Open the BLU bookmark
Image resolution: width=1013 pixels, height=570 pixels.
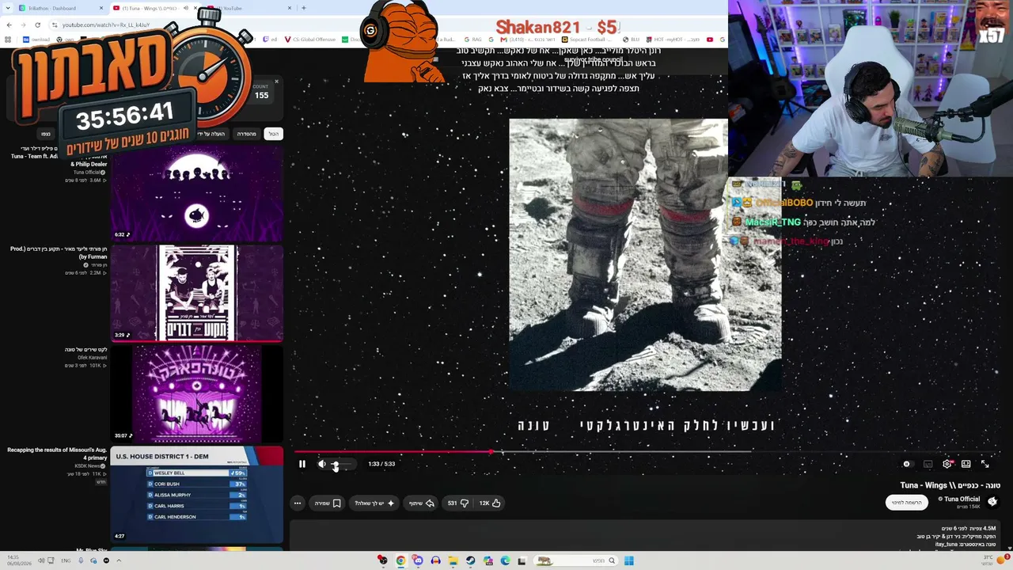point(632,40)
